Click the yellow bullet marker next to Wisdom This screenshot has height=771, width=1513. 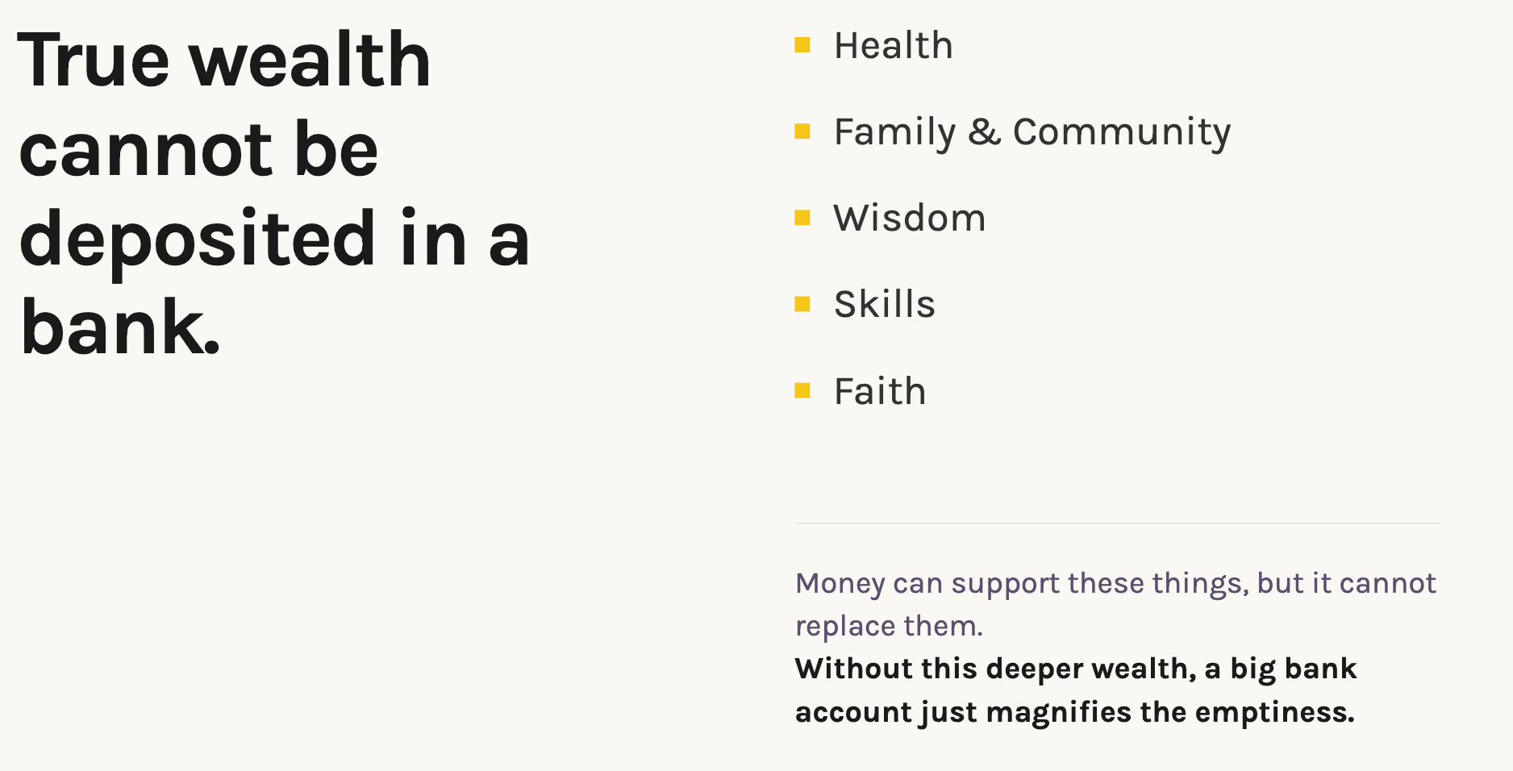click(x=802, y=218)
